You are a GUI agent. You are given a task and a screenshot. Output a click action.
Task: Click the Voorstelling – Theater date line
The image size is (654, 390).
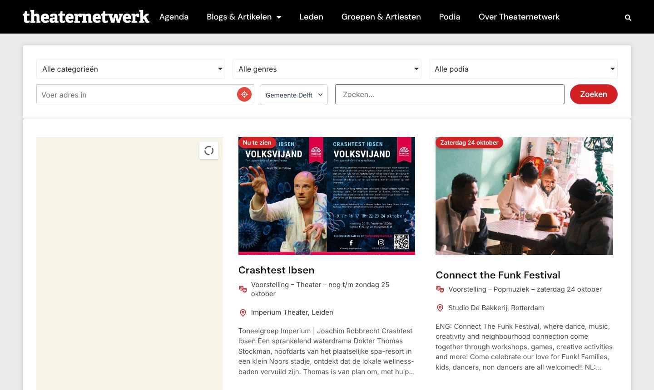pos(320,289)
